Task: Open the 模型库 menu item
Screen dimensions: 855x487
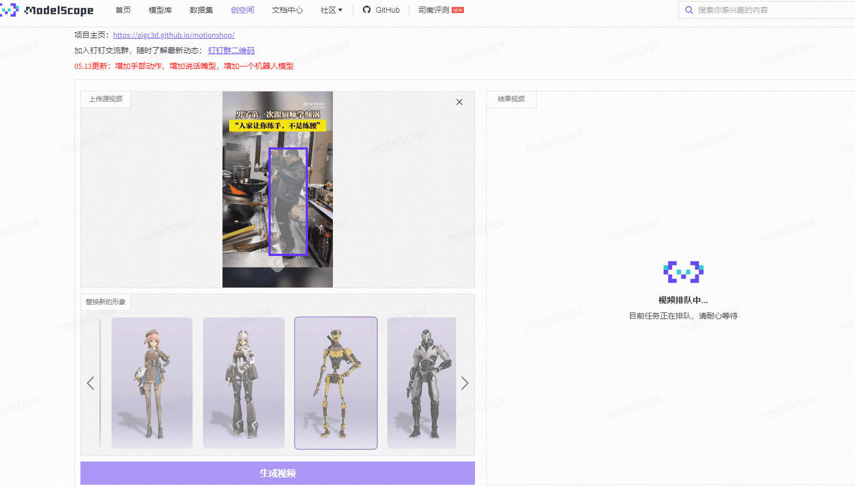Action: point(160,9)
